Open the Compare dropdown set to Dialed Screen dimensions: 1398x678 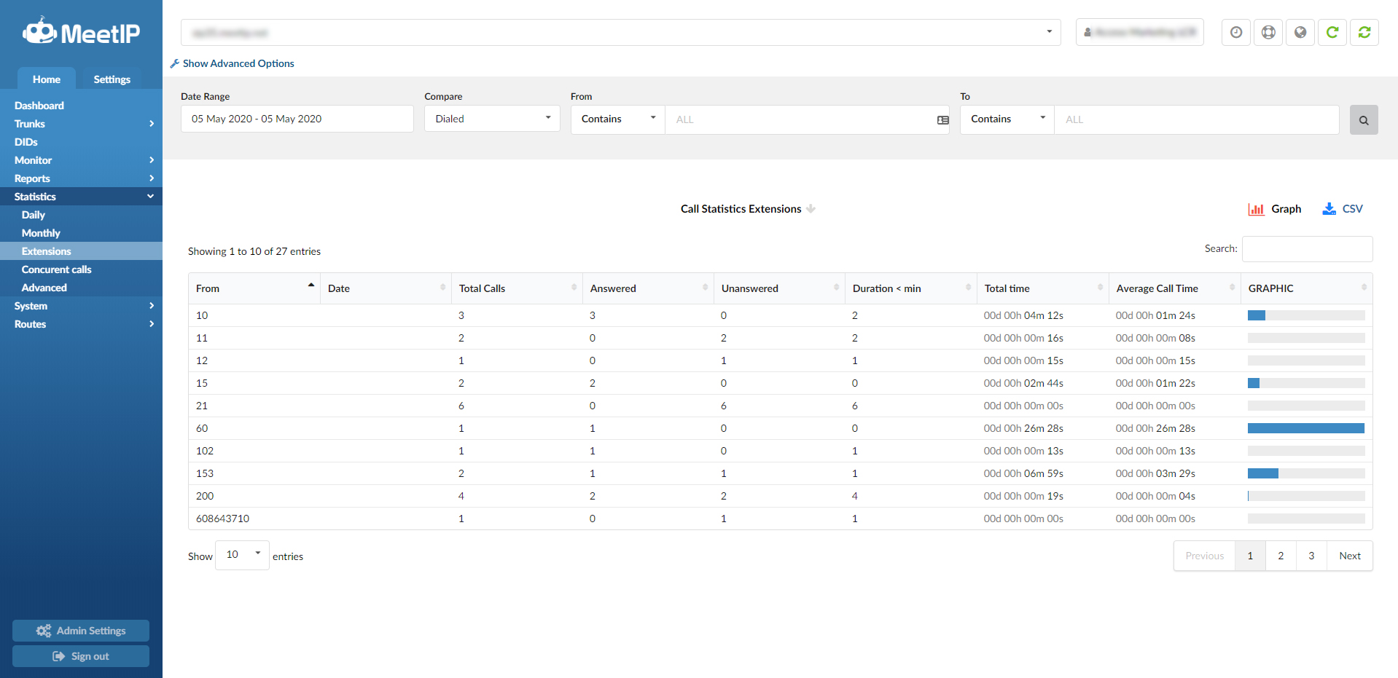tap(492, 119)
